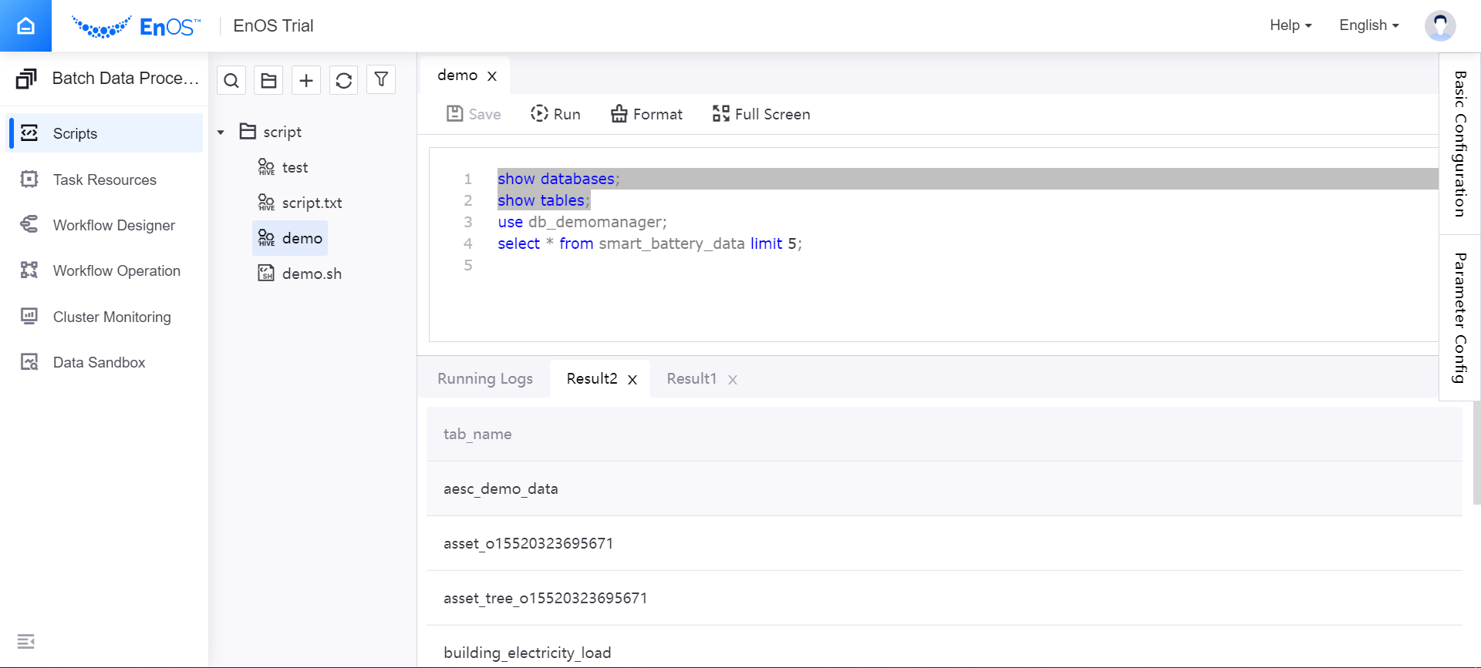Switch to the Result1 tab
1481x668 pixels.
(x=691, y=379)
